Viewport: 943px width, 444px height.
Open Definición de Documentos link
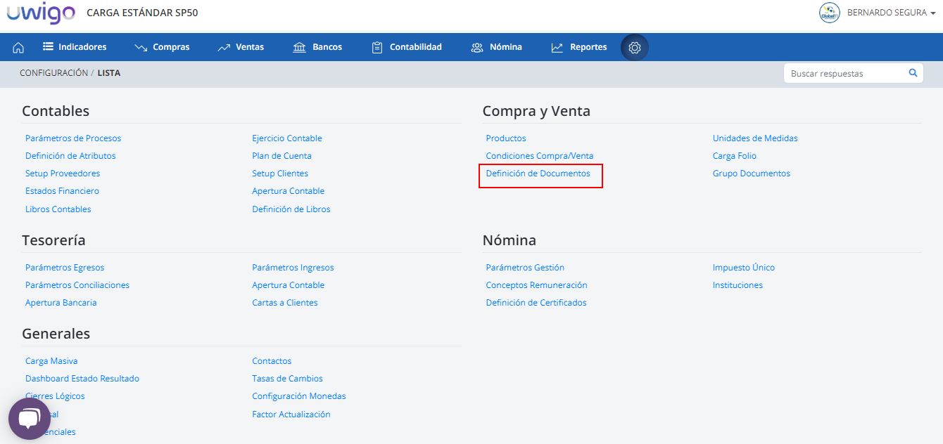538,174
